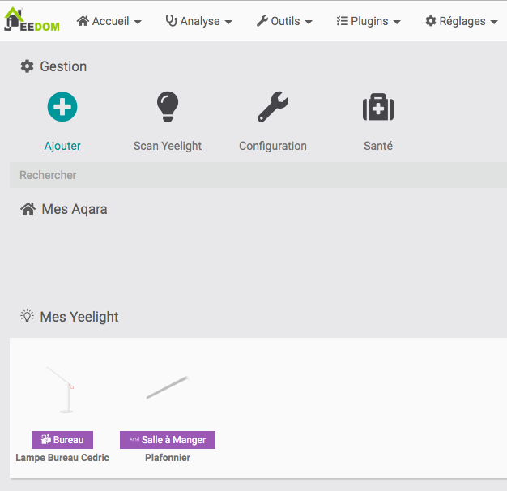Click the Configuration label
The width and height of the screenshot is (507, 491).
(273, 146)
